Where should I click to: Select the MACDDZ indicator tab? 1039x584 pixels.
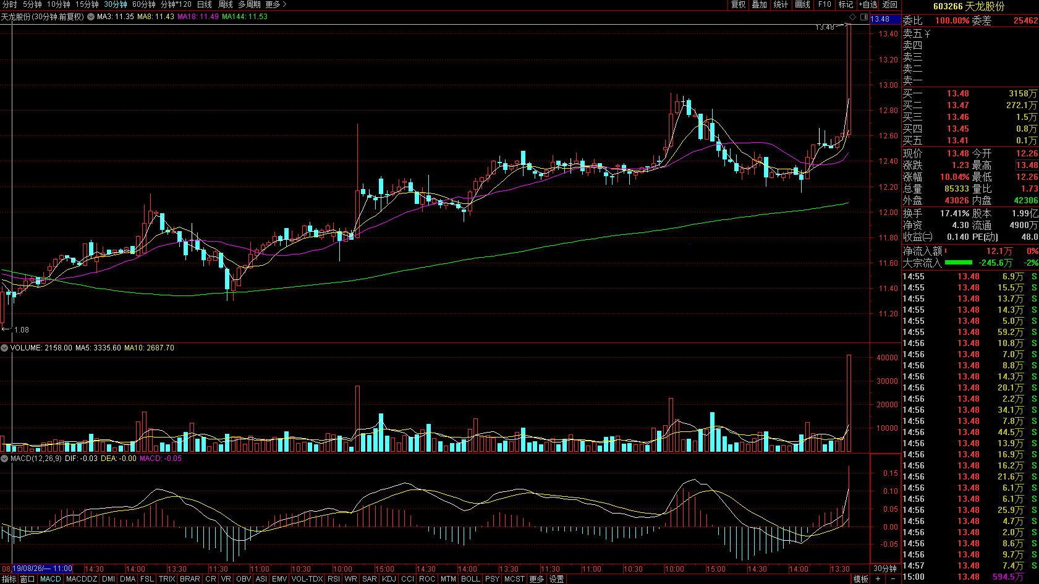tap(82, 579)
